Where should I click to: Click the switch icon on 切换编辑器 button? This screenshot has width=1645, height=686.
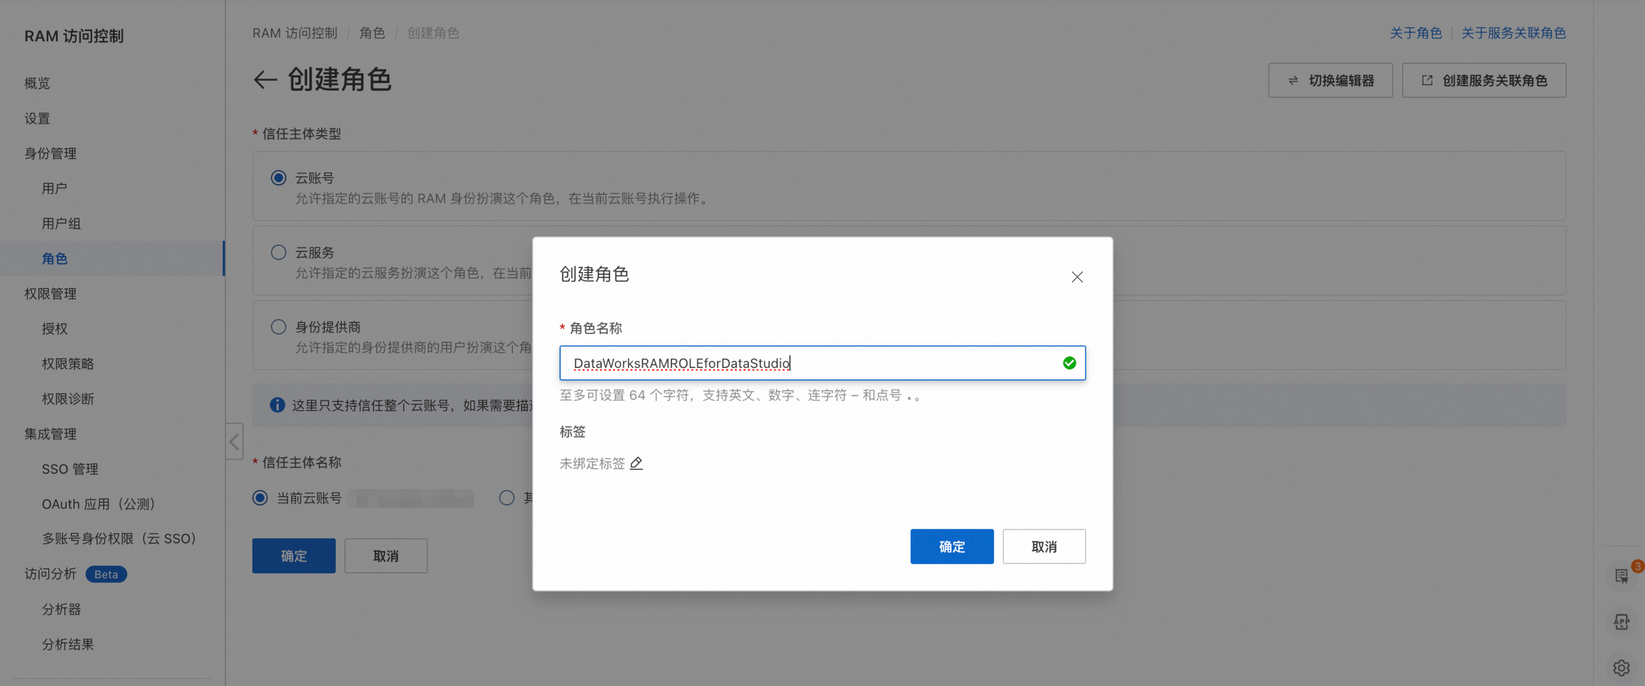tap(1293, 80)
